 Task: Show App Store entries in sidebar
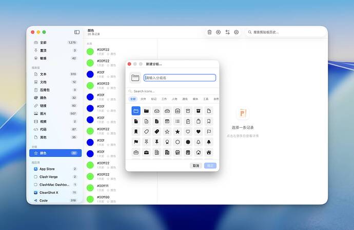click(55, 169)
